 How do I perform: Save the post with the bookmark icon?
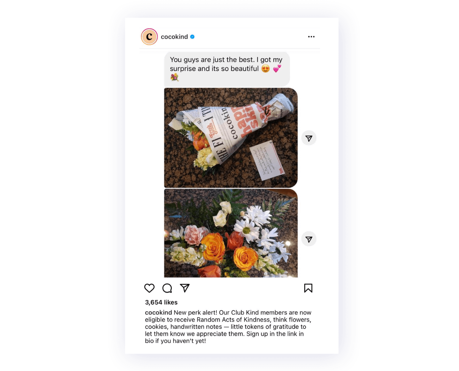pos(308,288)
